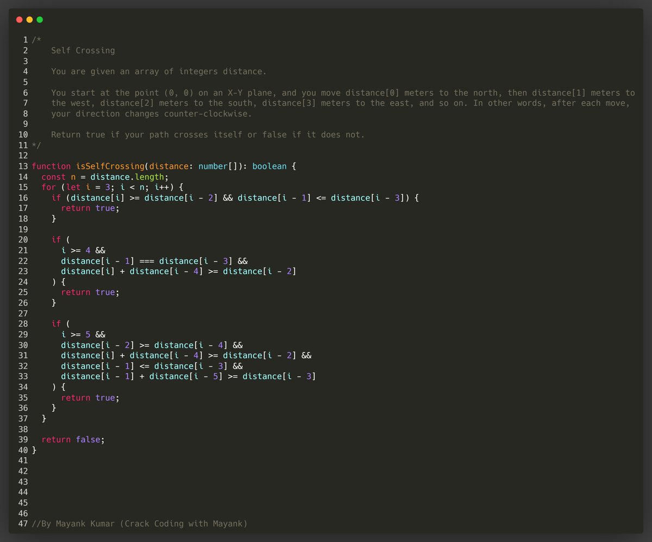Screen dimensions: 652x542
Task: Click line number 13 in the gutter
Action: pos(23,166)
